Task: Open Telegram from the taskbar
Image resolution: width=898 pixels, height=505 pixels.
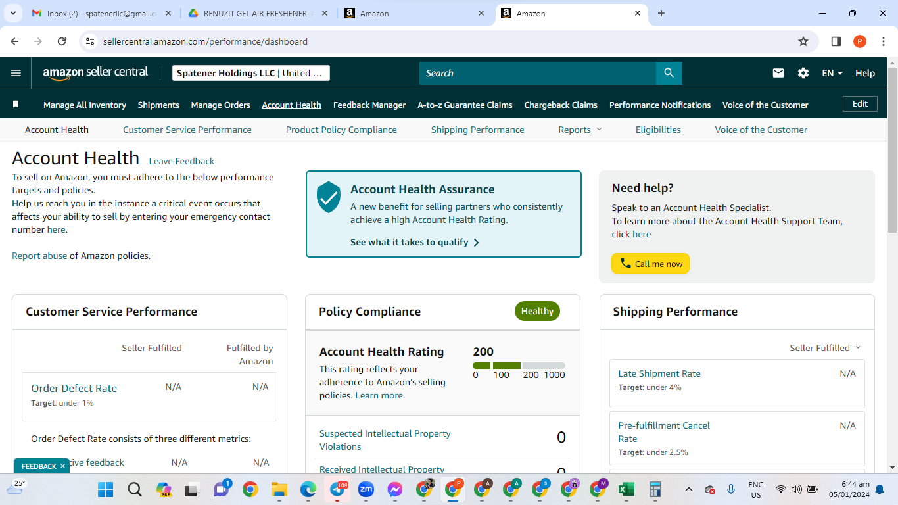Action: click(x=337, y=489)
